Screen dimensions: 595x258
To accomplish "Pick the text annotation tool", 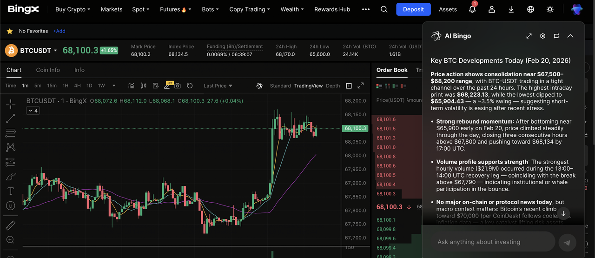I will click(10, 191).
